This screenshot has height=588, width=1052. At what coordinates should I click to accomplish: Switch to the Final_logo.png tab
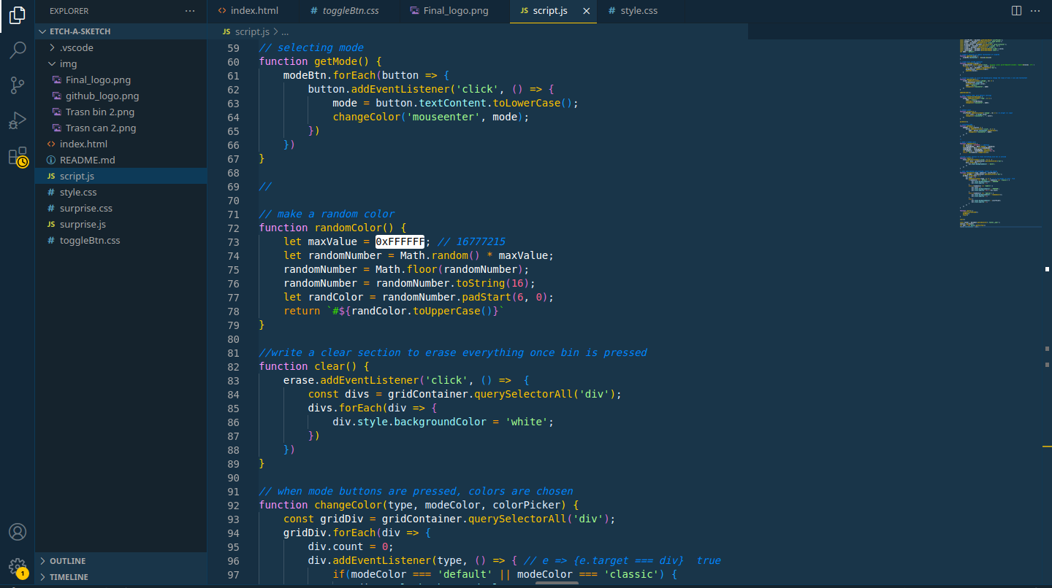pos(454,11)
